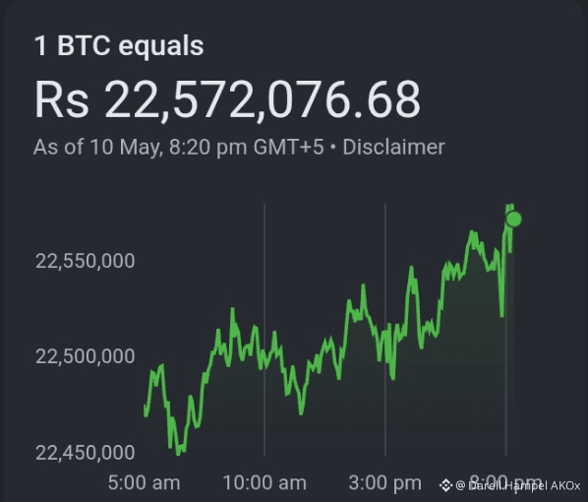Open the Disclaimer link
Image resolution: width=588 pixels, height=502 pixels.
[x=393, y=147]
